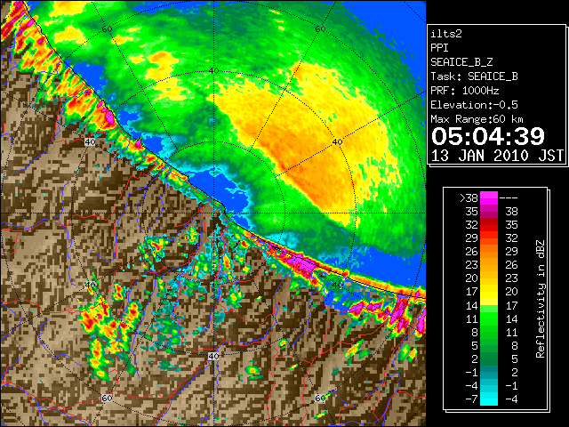
Task: Click the '-7' legend value
Action: point(471,399)
